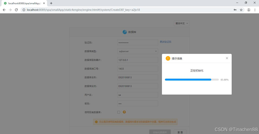Click the site info icon in address bar
The height and width of the screenshot is (134, 259).
tap(24, 10)
